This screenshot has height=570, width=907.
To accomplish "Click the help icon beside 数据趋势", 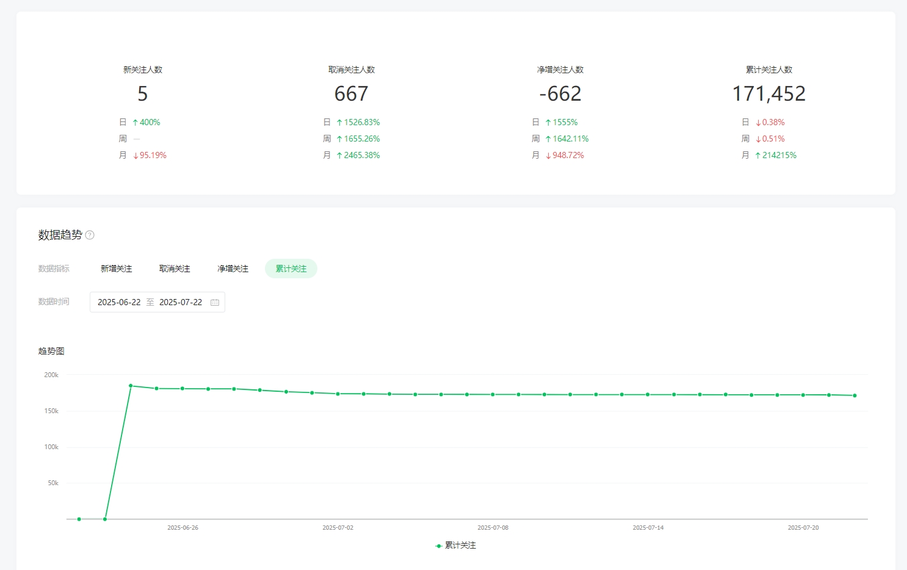I will tap(90, 235).
